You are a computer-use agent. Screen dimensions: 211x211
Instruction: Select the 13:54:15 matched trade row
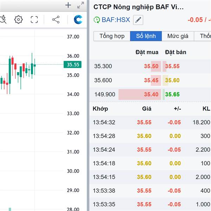click(150, 177)
